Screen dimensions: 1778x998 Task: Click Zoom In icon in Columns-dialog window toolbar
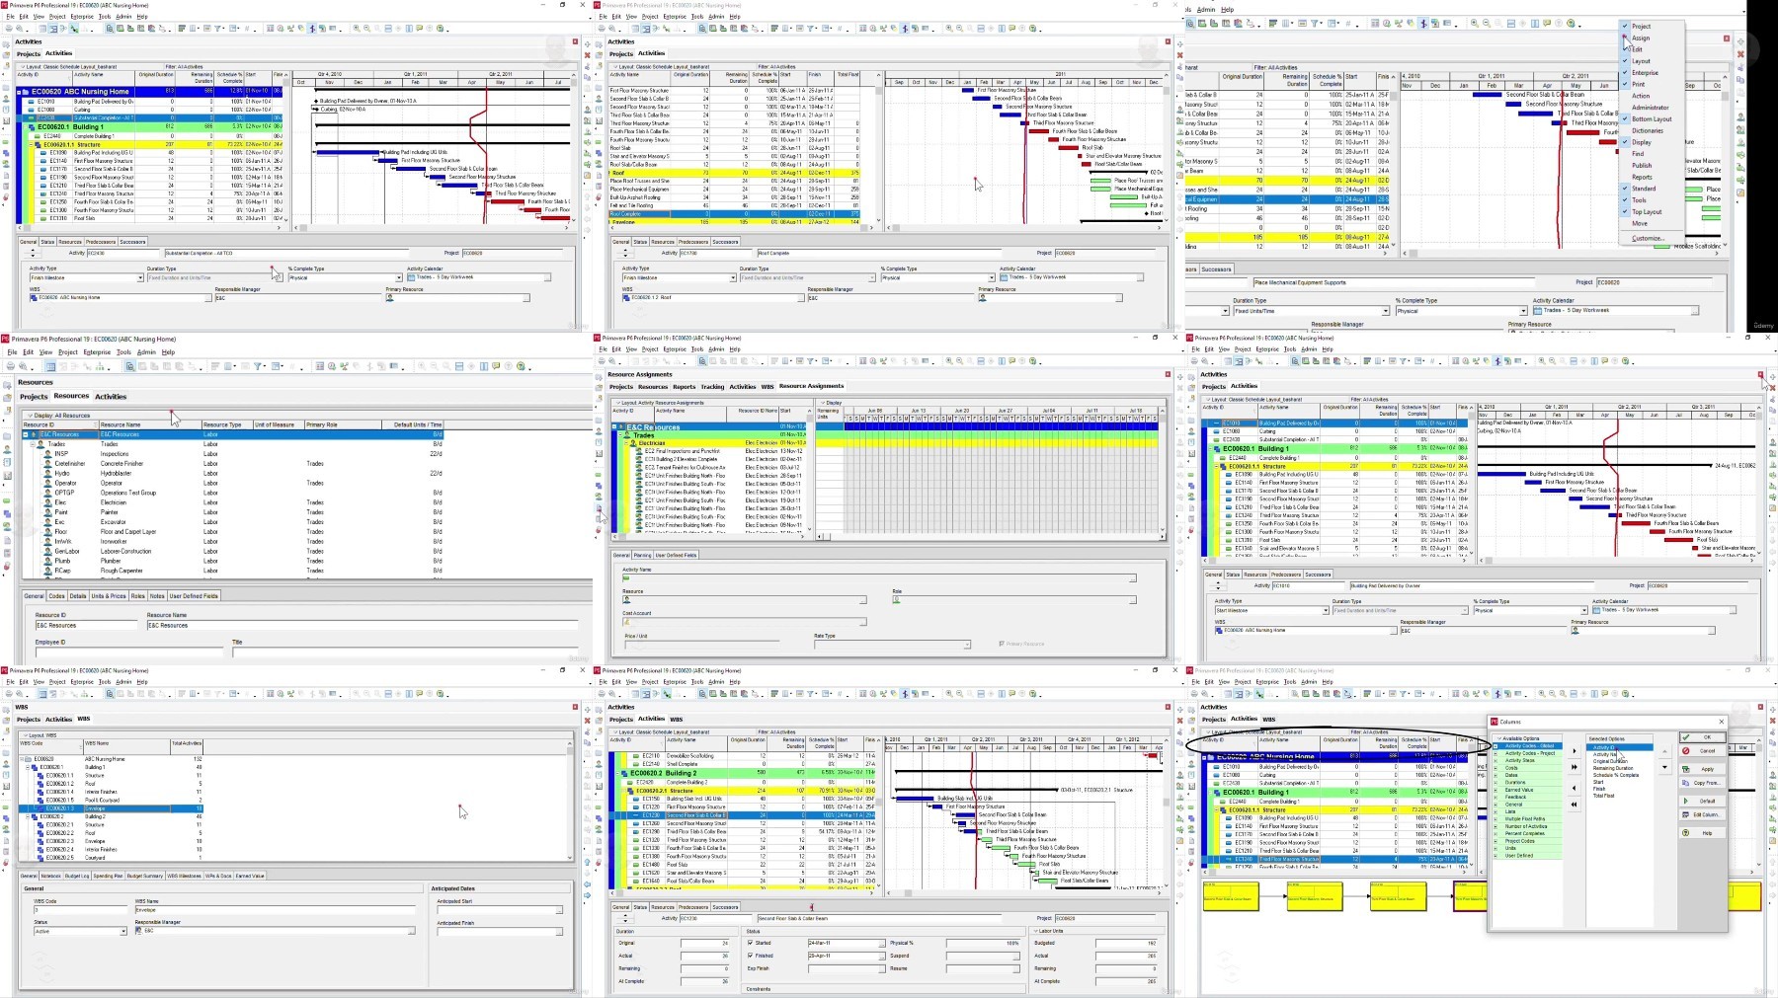point(1542,693)
